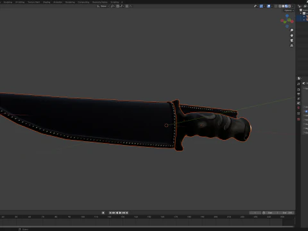Open the UV Editing workspace tab
Viewport: 308px width, 231px height.
click(20, 2)
